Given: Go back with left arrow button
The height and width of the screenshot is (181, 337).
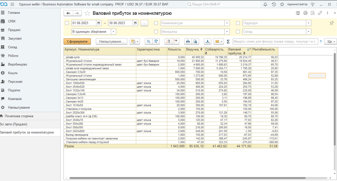Looking at the screenshot, I should tap(68, 13).
